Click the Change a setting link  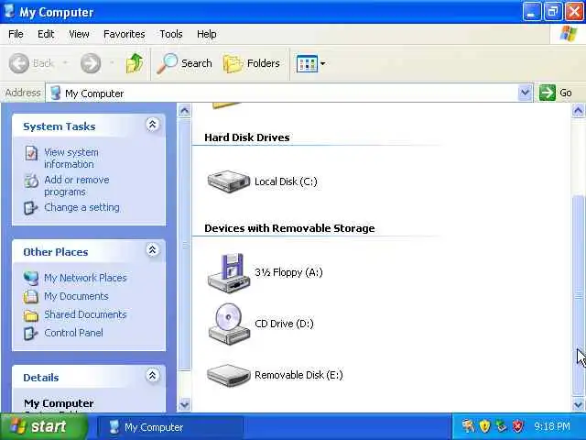point(81,207)
